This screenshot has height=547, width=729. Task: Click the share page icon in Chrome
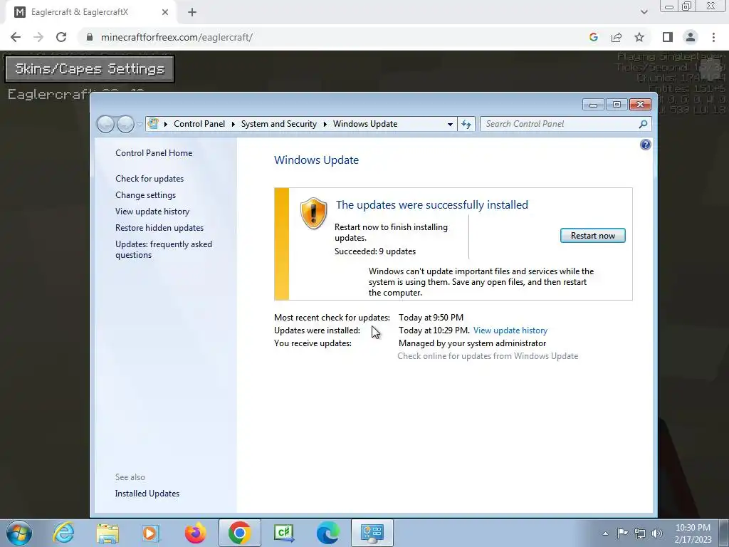617,37
